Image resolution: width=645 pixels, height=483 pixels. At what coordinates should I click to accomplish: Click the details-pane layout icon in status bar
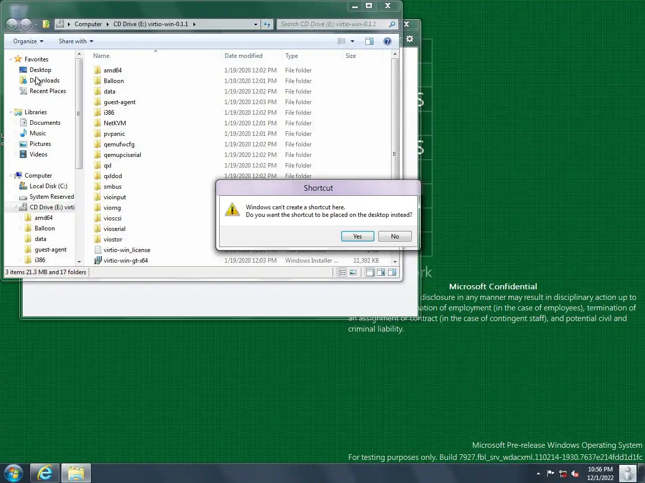(x=381, y=272)
